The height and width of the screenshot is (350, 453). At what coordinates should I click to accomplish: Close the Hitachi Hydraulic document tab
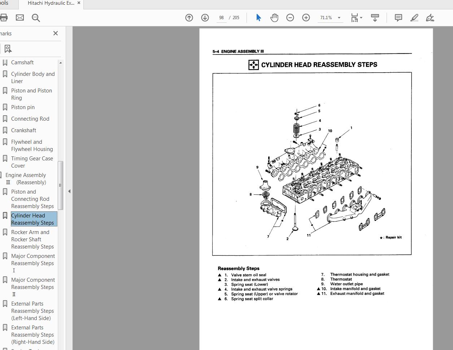(79, 3)
